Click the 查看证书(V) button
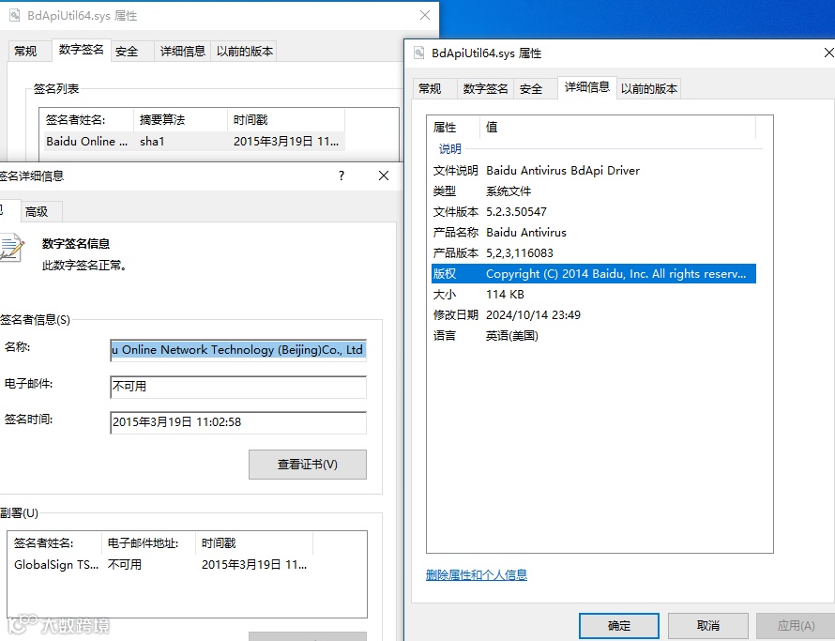 pyautogui.click(x=308, y=465)
